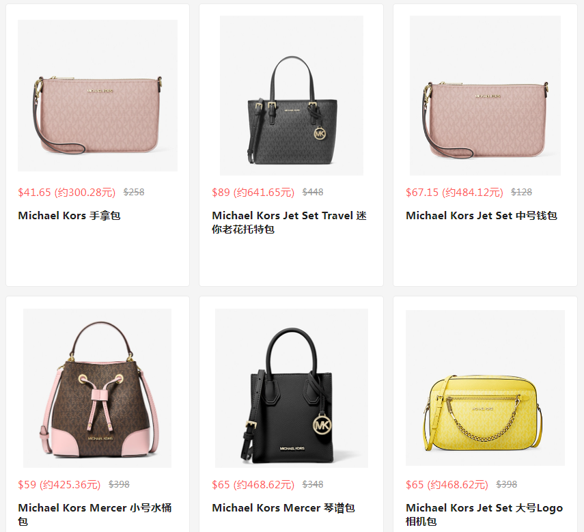Viewport: 584px width, 532px height.
Task: Open the black Jet Set Travel tote image
Action: [x=291, y=96]
